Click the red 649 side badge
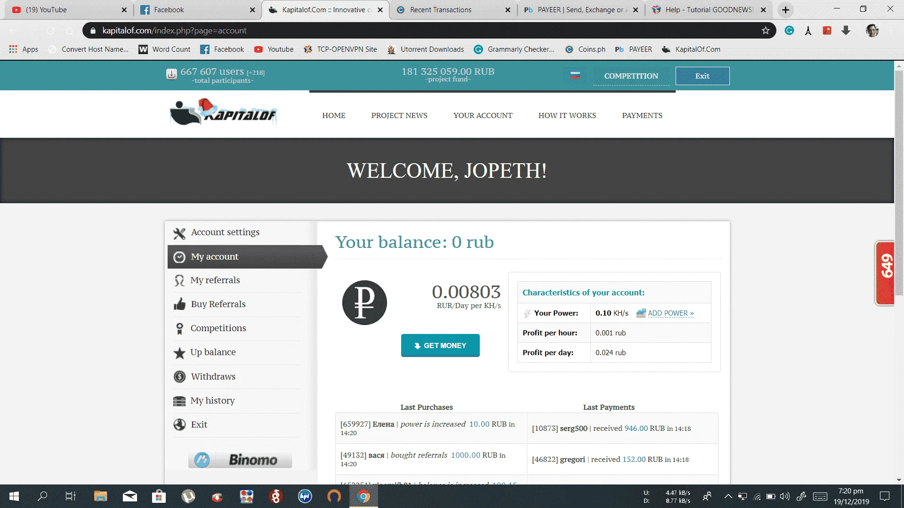 tap(885, 273)
